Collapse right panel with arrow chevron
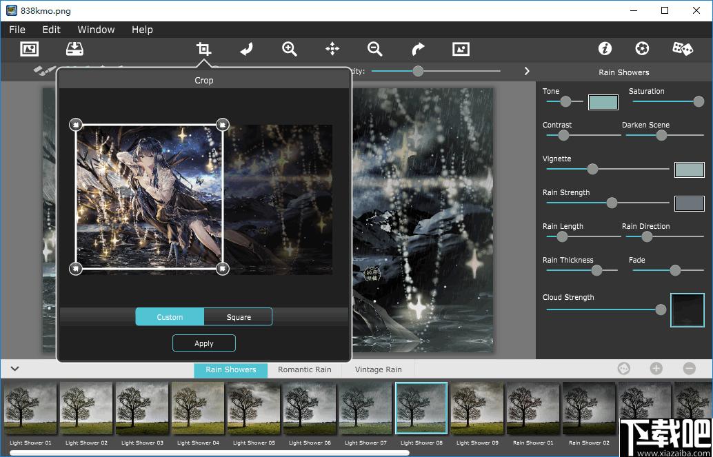 527,72
